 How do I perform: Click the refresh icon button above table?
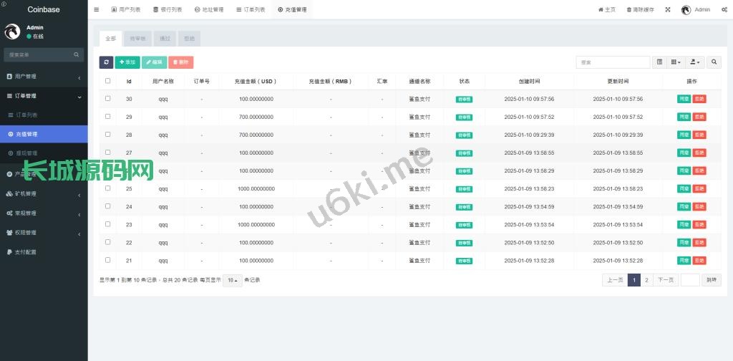[x=106, y=62]
